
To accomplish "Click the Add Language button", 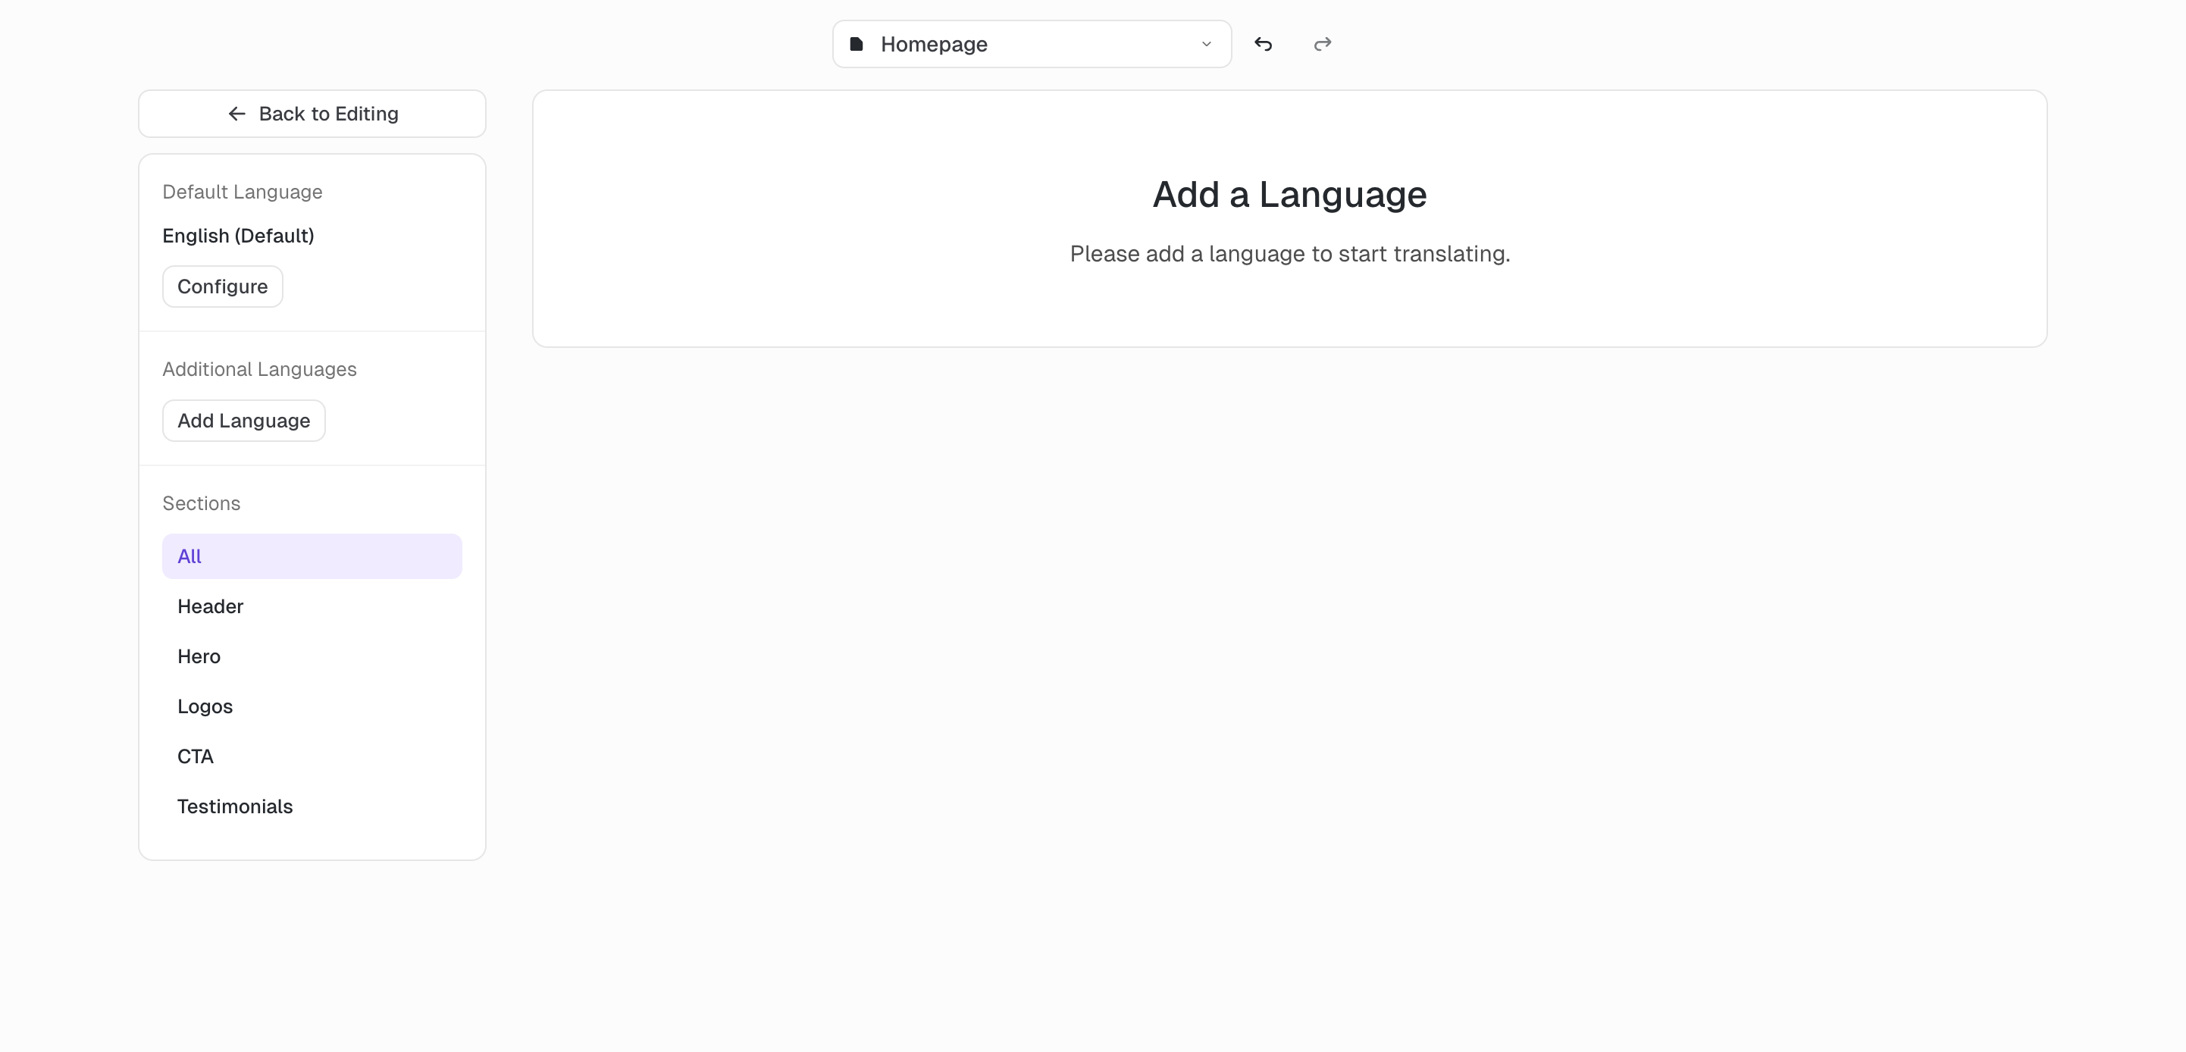I will coord(243,421).
